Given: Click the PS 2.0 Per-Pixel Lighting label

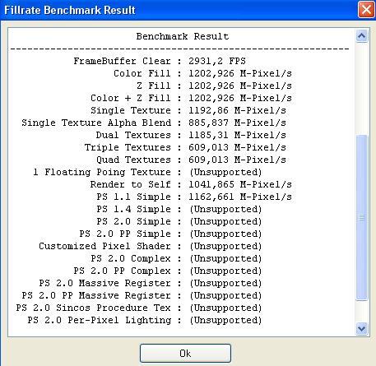Looking at the screenshot, I should click(99, 320).
